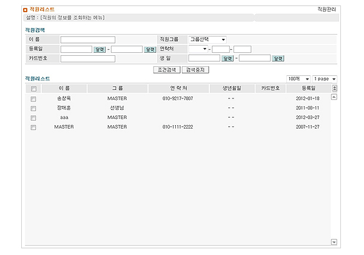Open the 1 page selector dropdown

(325, 79)
